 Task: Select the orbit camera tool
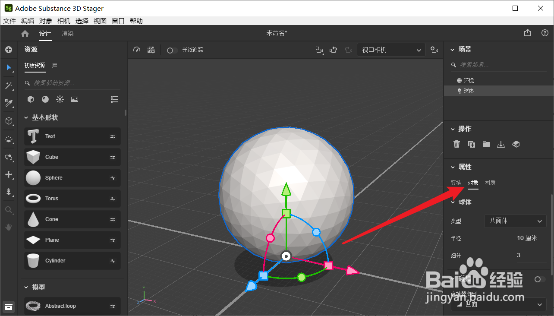pyautogui.click(x=9, y=157)
